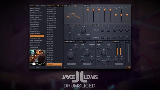
Task: Toggle the Master Filter power icon
Action: [65, 42]
